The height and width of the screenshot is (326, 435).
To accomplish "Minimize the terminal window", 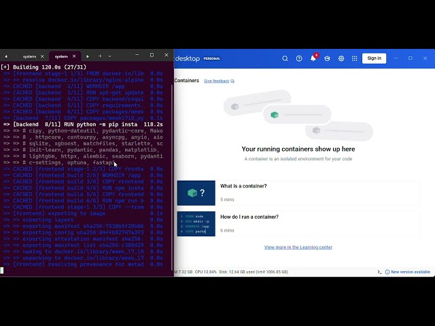I will (x=137, y=55).
